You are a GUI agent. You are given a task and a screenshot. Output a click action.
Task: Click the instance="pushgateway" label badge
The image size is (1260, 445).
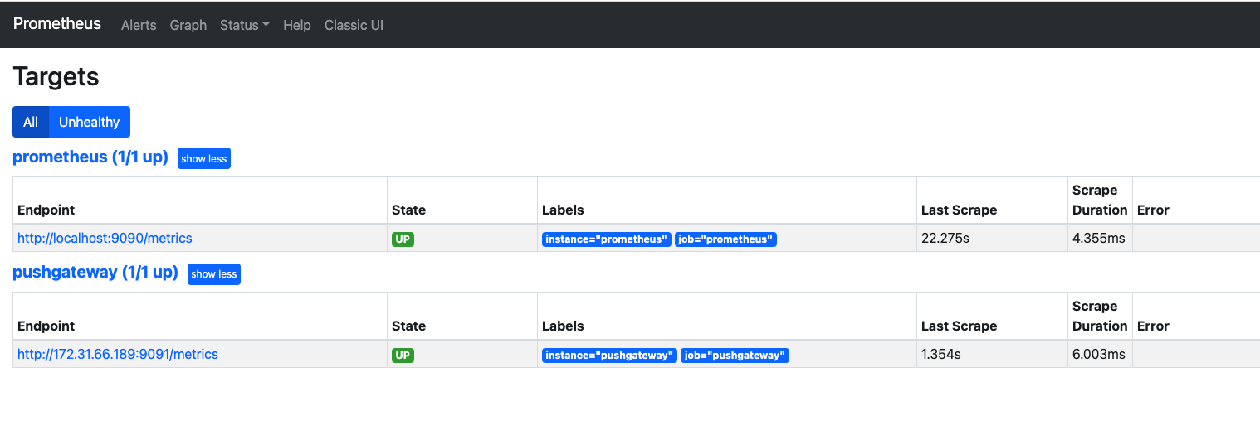(609, 356)
